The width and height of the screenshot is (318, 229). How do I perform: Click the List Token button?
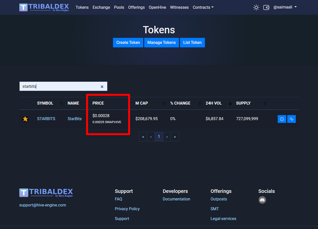point(192,42)
